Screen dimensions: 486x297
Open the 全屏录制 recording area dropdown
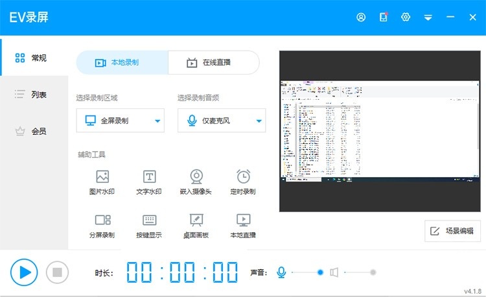121,121
